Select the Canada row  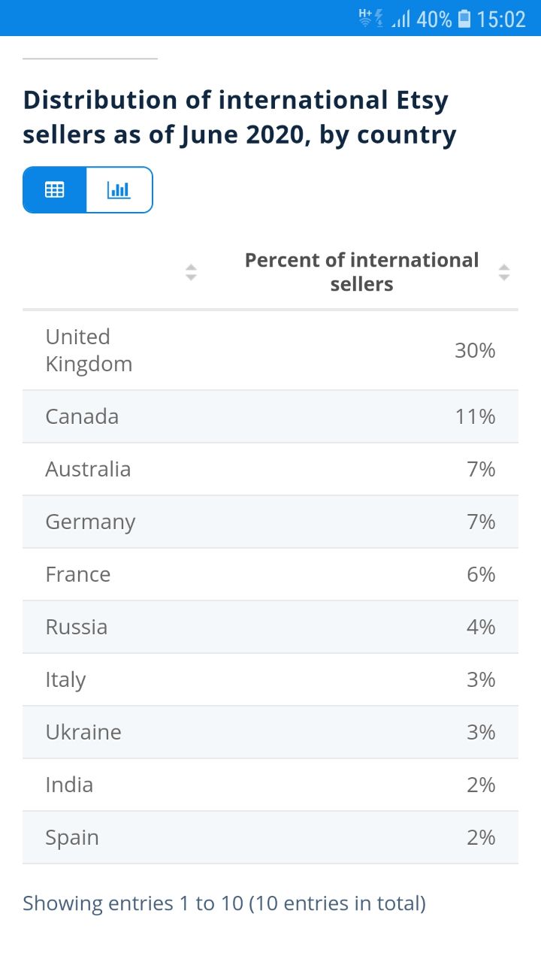click(x=270, y=416)
